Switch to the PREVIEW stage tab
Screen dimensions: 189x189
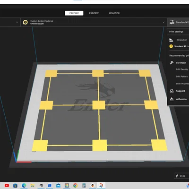tap(94, 13)
